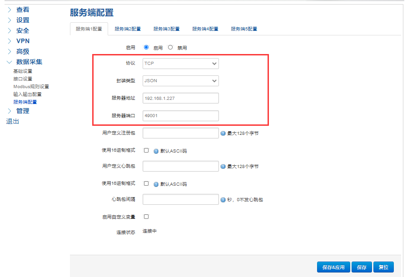Click help icon beside 用户定义心跳包 field

(x=223, y=167)
